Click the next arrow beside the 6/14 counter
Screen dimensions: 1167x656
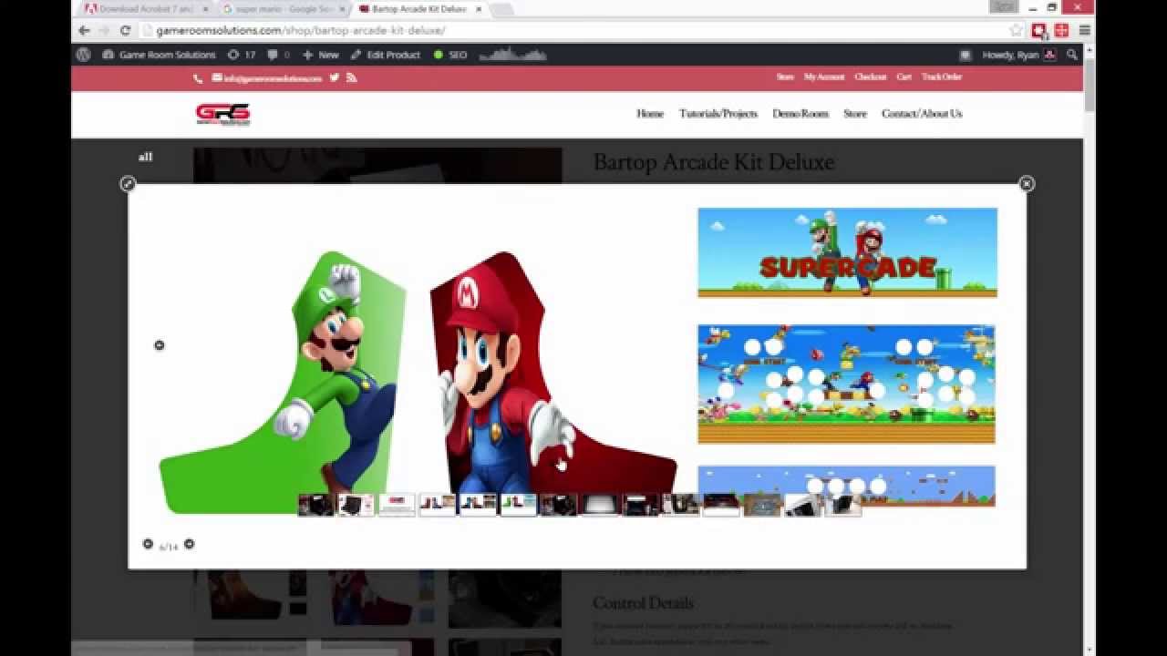pos(190,544)
